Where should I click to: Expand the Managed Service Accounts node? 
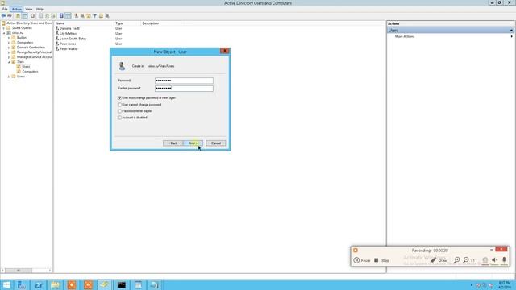[9, 57]
